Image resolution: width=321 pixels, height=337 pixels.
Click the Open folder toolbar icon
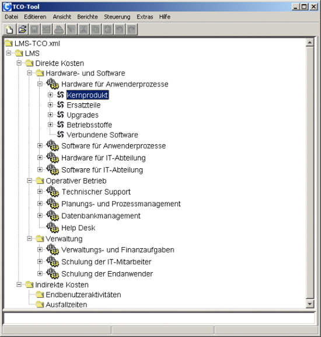pos(22,29)
